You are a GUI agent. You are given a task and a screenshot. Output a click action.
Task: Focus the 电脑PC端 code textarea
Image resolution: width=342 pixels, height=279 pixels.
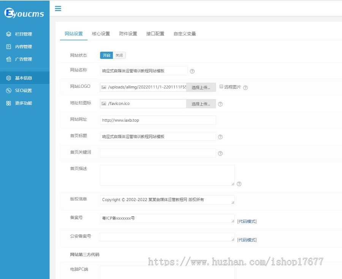point(167,272)
